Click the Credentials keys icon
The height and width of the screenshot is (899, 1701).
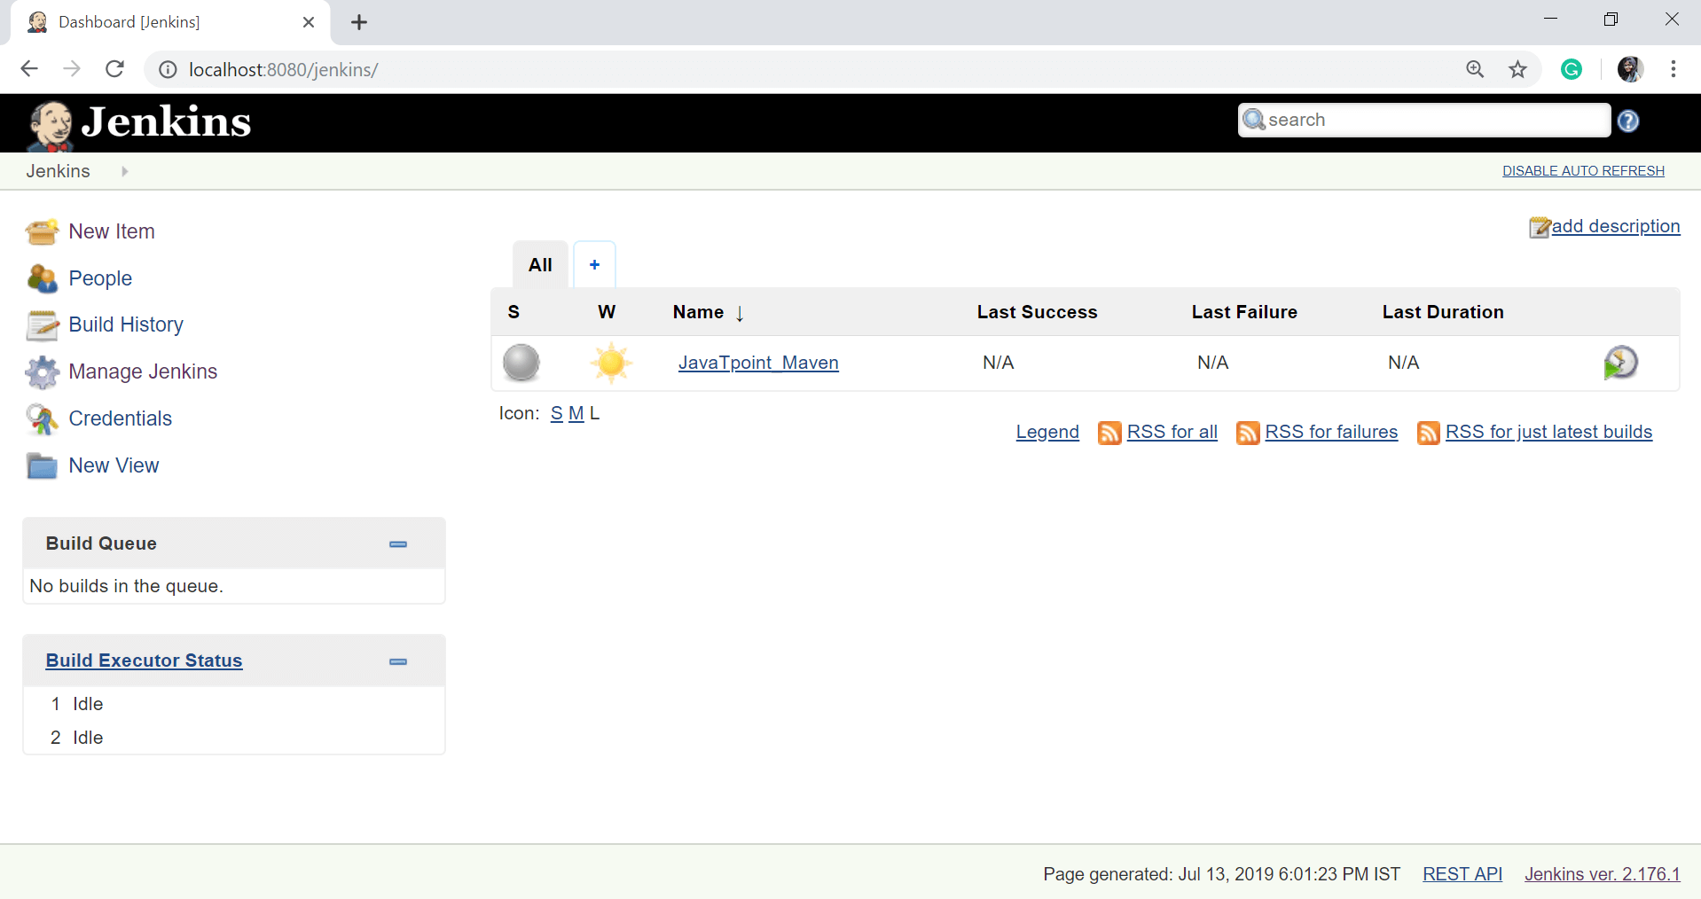42,419
